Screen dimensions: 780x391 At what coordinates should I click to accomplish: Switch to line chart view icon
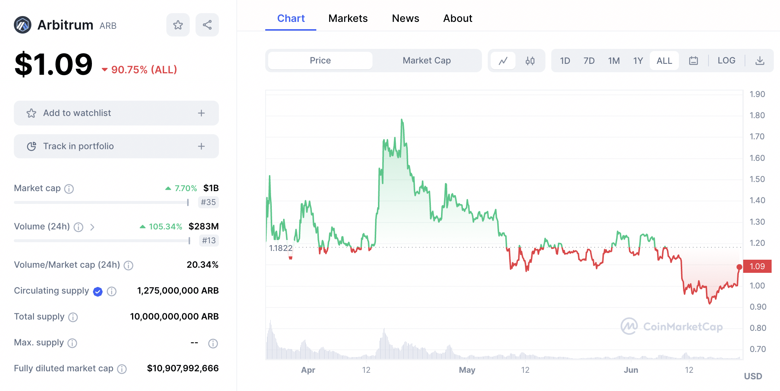coord(503,61)
